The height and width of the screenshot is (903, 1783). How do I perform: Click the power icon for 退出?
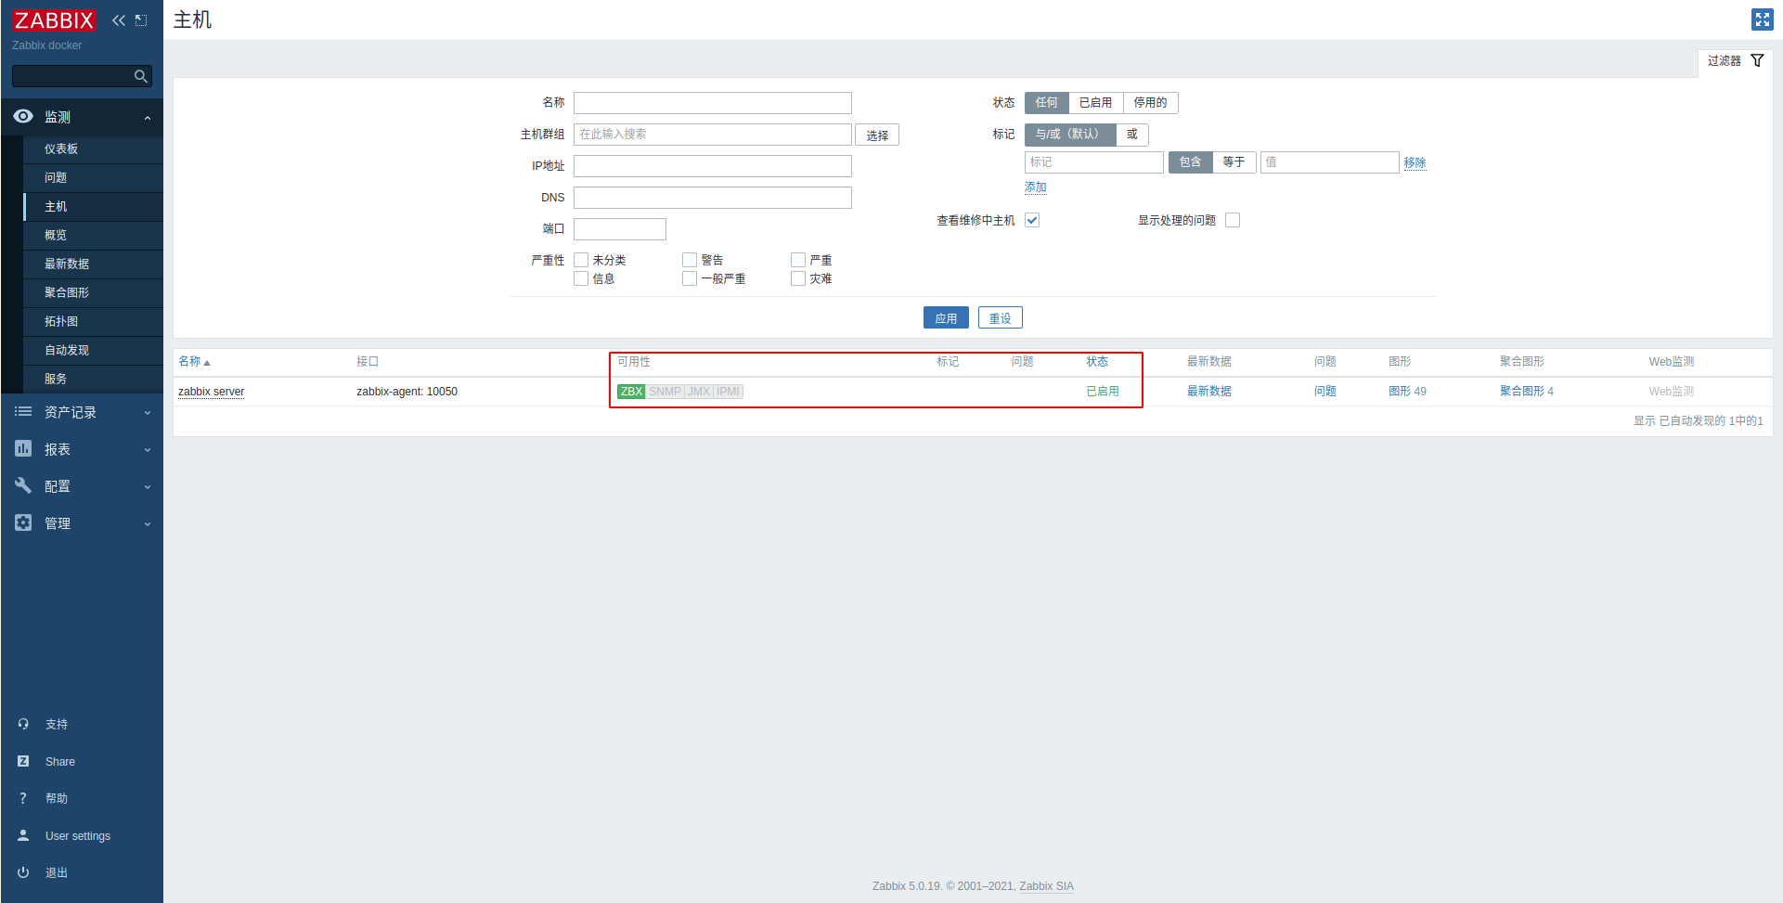click(23, 872)
